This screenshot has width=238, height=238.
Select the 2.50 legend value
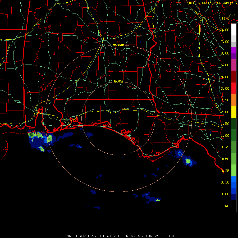pos(225,100)
